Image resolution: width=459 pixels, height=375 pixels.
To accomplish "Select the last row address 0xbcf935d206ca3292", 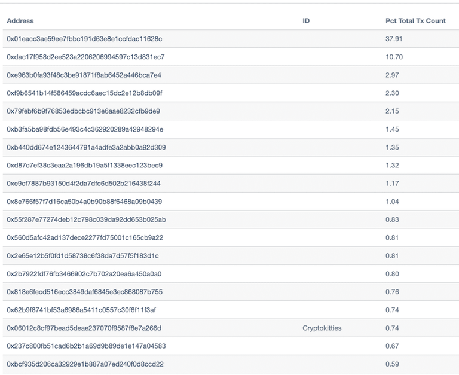I will point(85,364).
